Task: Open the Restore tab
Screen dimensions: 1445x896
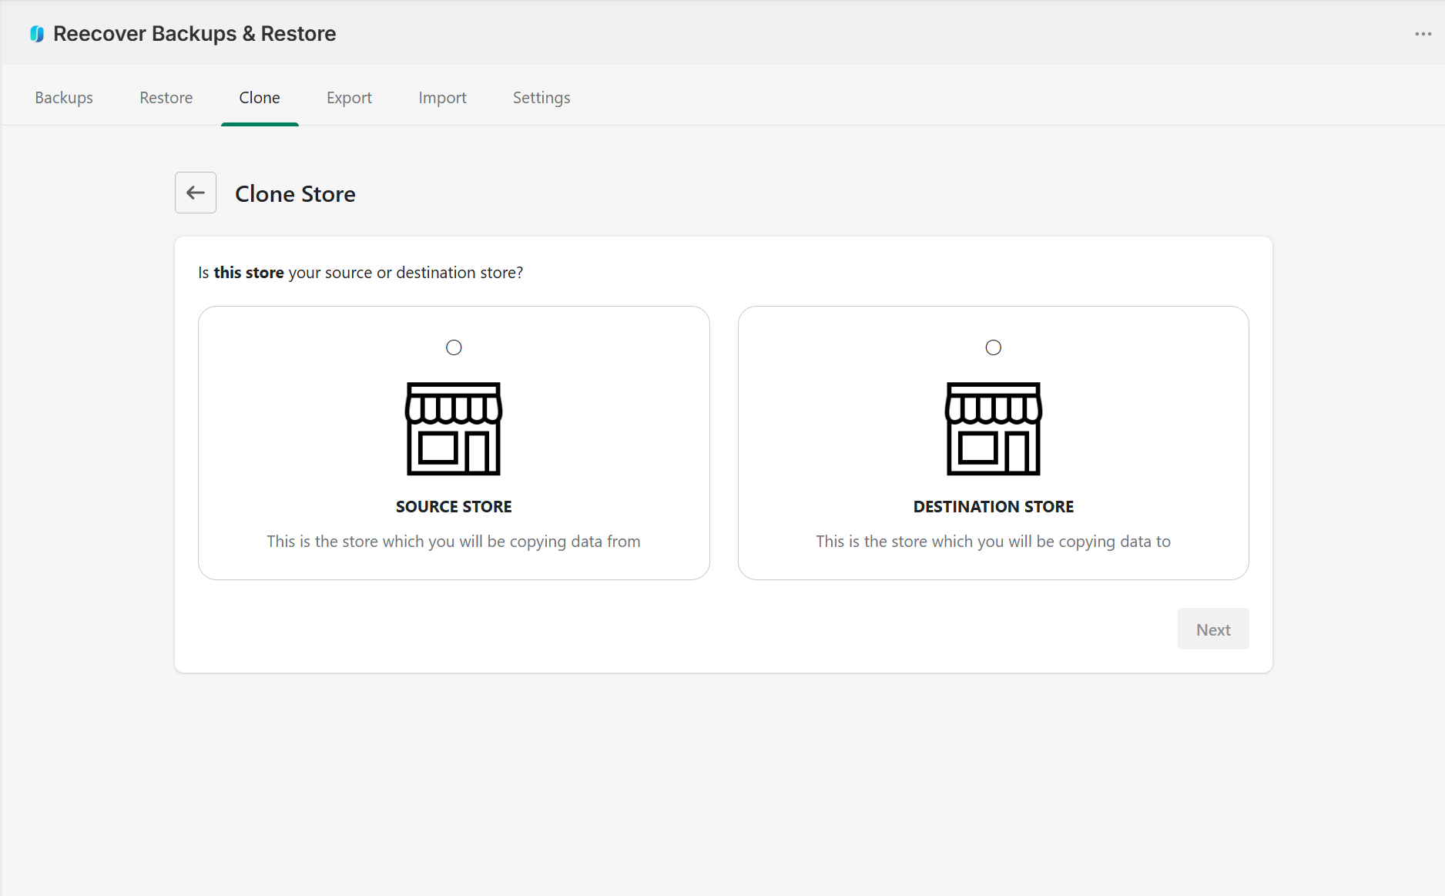Action: 166,98
